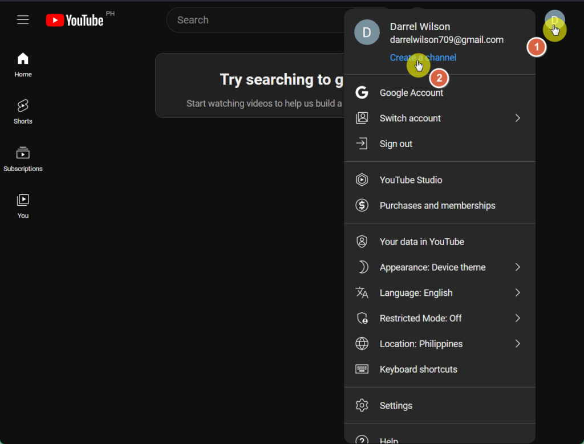Open Language: English option

pyautogui.click(x=440, y=294)
